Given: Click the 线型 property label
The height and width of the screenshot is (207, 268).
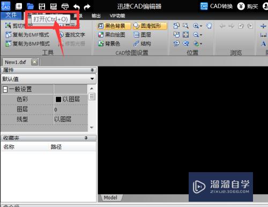Looking at the screenshot, I should (x=23, y=119).
